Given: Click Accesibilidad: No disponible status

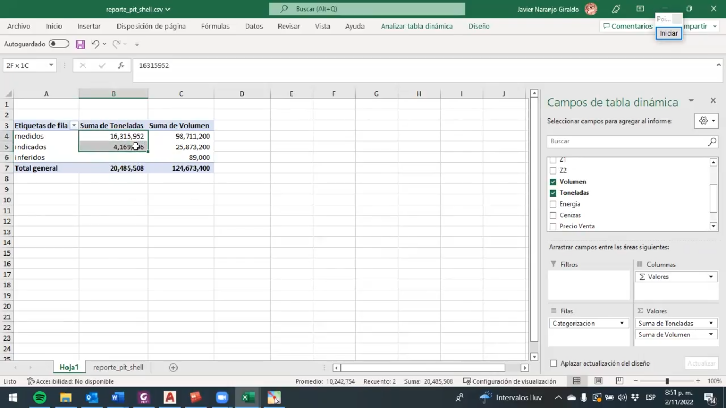Looking at the screenshot, I should pos(70,381).
